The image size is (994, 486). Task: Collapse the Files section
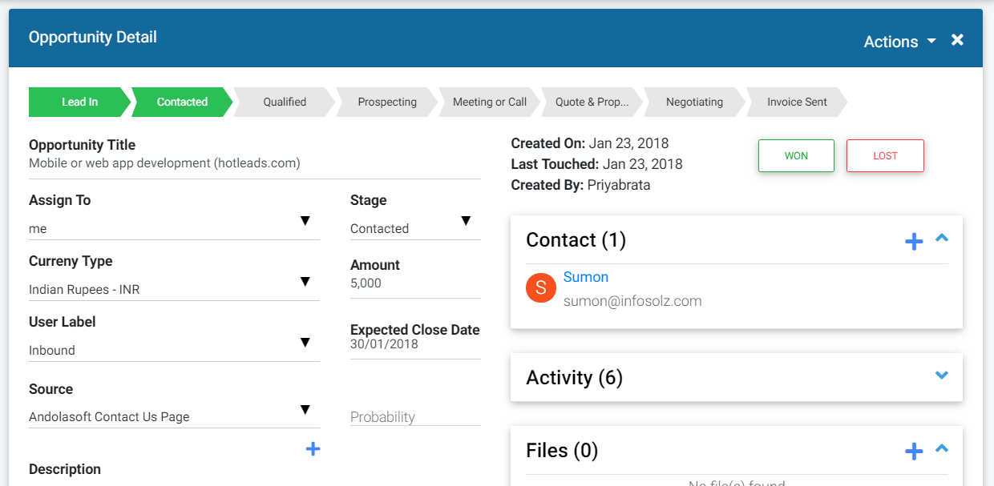[x=942, y=448]
